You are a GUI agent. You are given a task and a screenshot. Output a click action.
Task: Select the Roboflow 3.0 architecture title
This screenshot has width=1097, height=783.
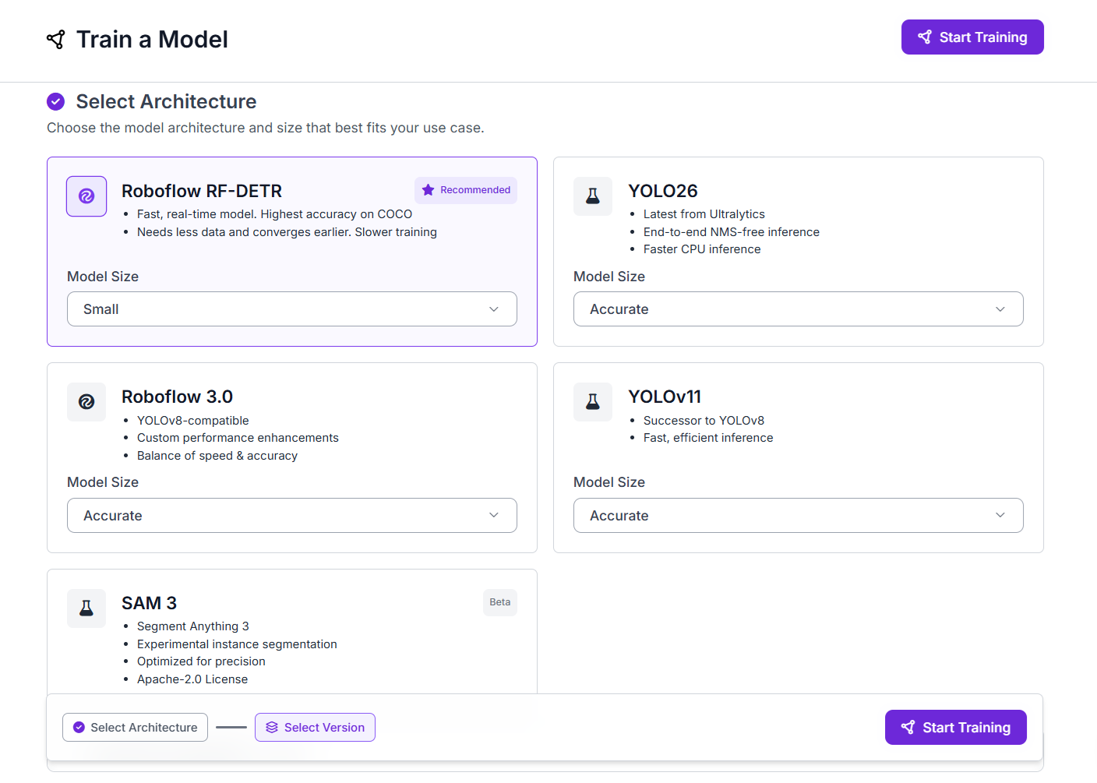(177, 397)
